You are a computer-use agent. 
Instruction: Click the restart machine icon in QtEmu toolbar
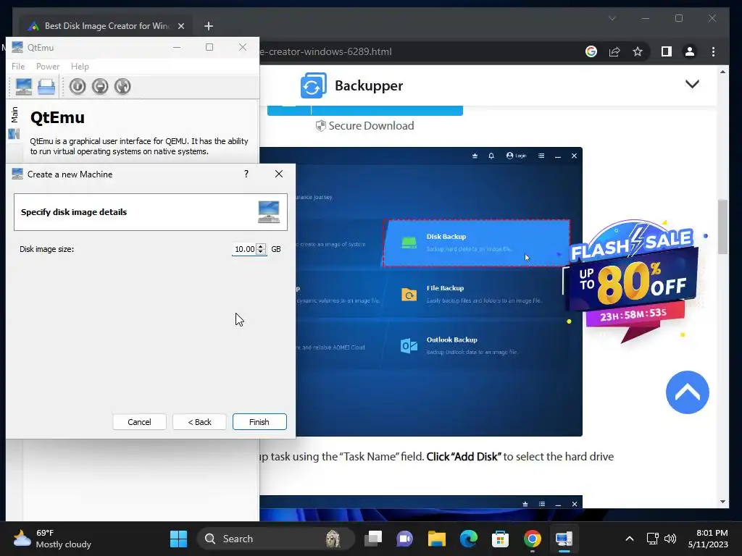click(122, 87)
